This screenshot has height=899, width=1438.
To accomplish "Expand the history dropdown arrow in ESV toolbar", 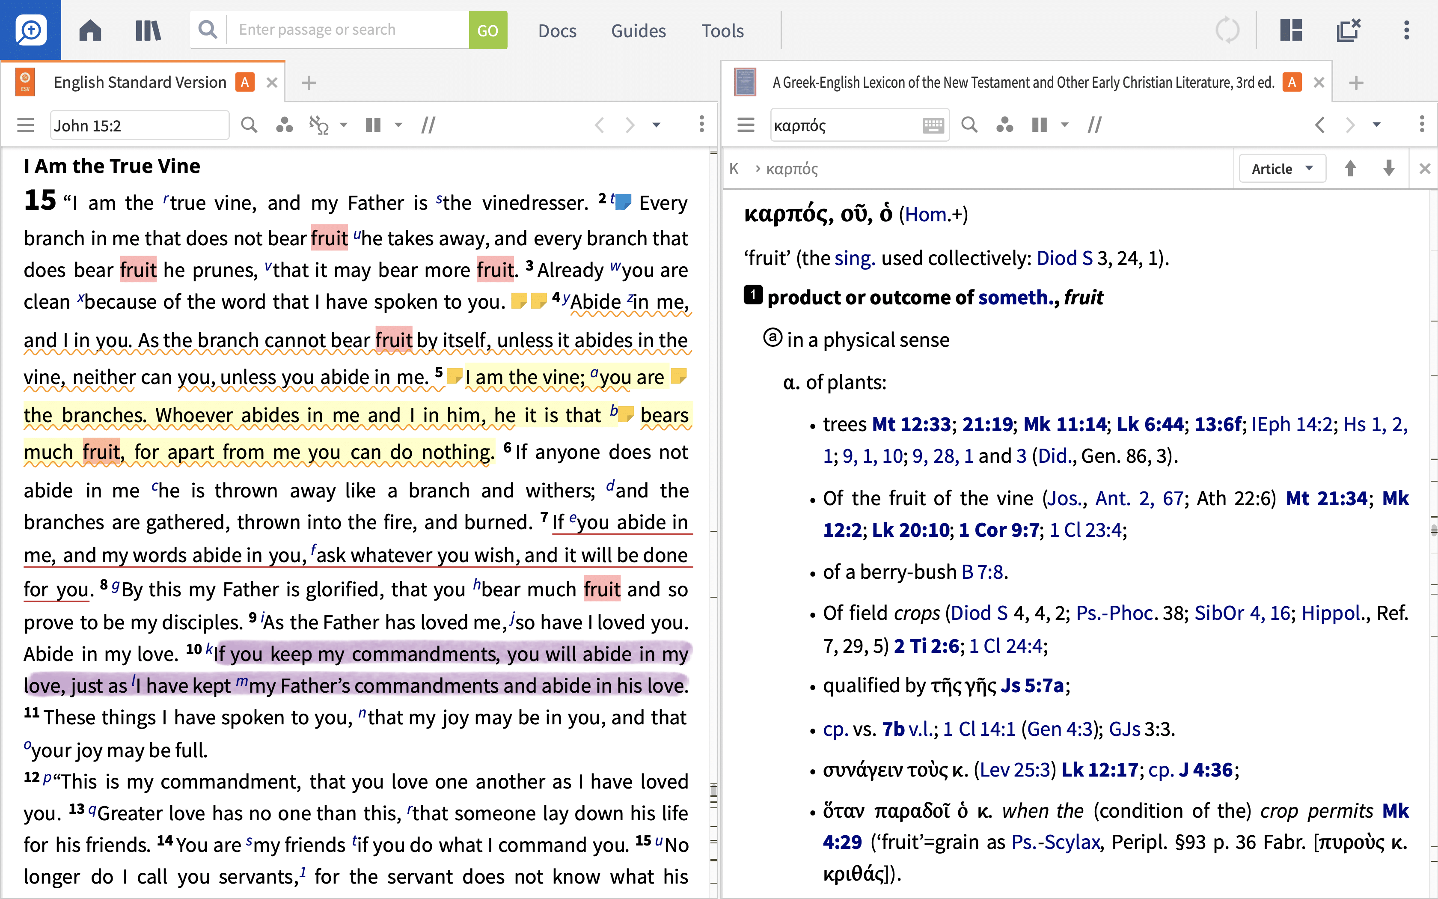I will (657, 125).
